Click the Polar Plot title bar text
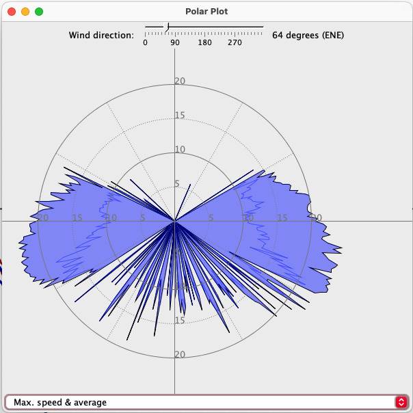 206,12
